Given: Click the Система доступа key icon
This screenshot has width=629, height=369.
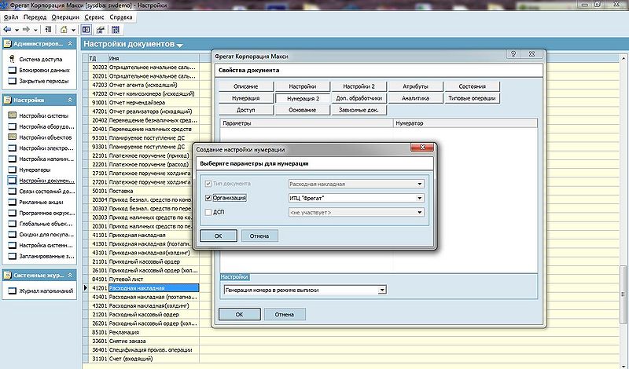Looking at the screenshot, I should [x=12, y=59].
